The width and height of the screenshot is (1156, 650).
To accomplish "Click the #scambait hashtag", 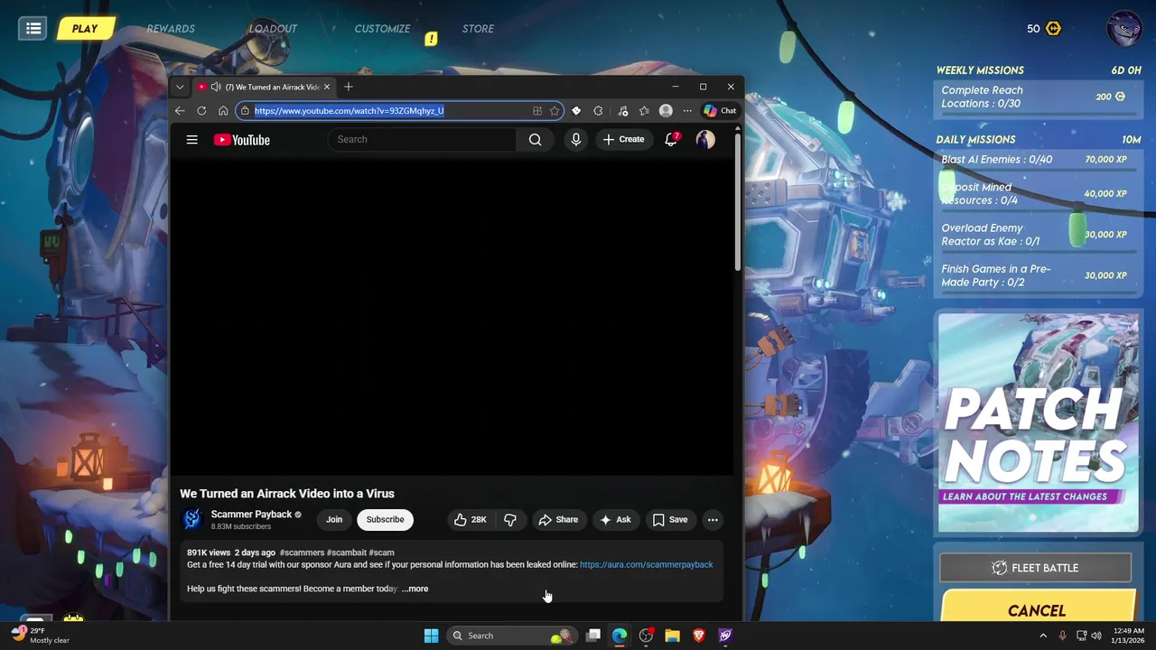I will tap(347, 552).
